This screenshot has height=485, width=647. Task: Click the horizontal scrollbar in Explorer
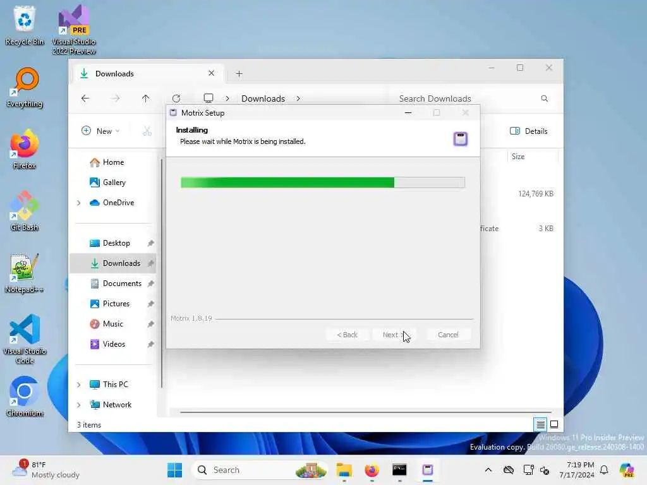pos(366,412)
